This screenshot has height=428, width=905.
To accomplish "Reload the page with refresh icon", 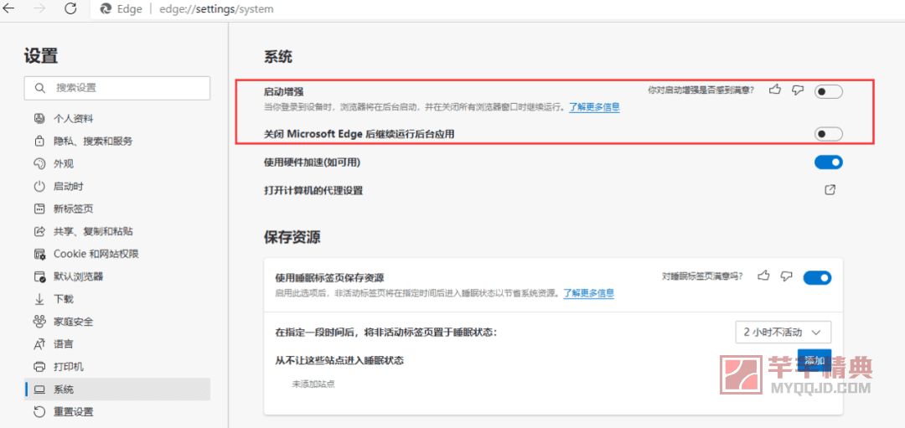I will pyautogui.click(x=70, y=8).
